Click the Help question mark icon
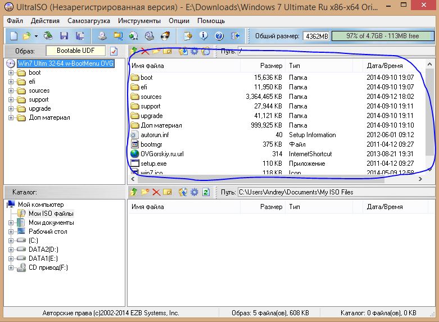The height and width of the screenshot is (322, 439). 219,36
